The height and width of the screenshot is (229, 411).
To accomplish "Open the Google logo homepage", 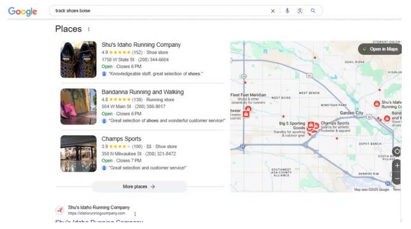I will tap(23, 11).
